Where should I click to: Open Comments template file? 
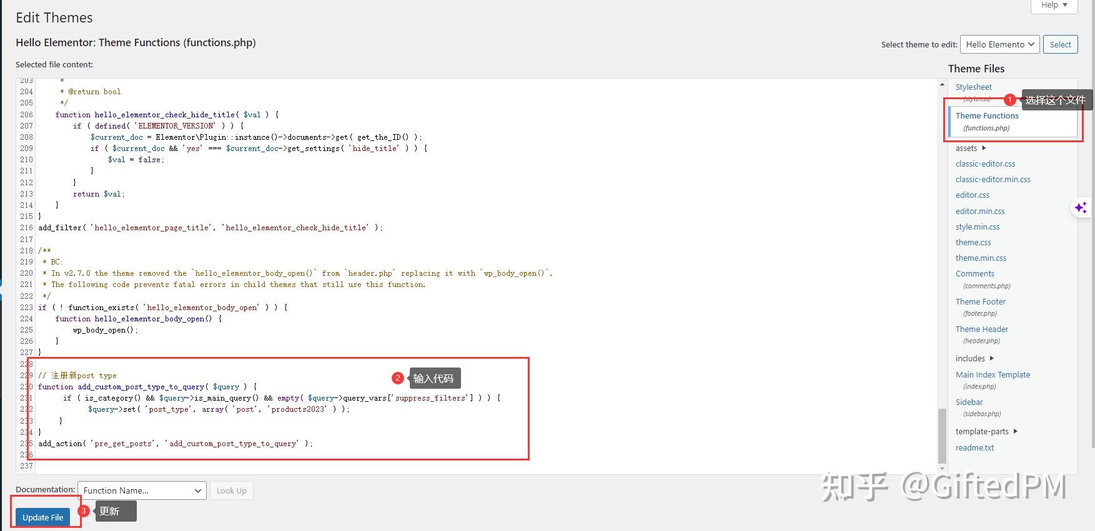pos(974,274)
